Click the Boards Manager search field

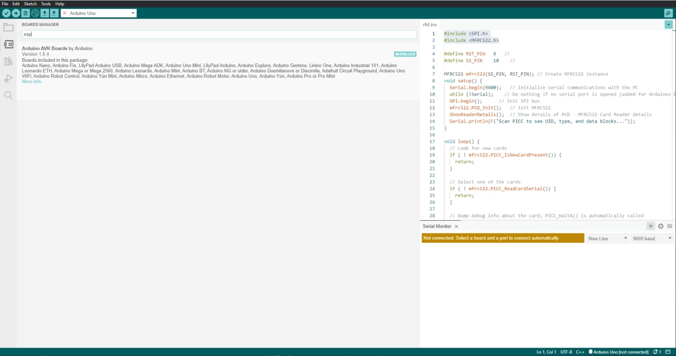tap(219, 34)
